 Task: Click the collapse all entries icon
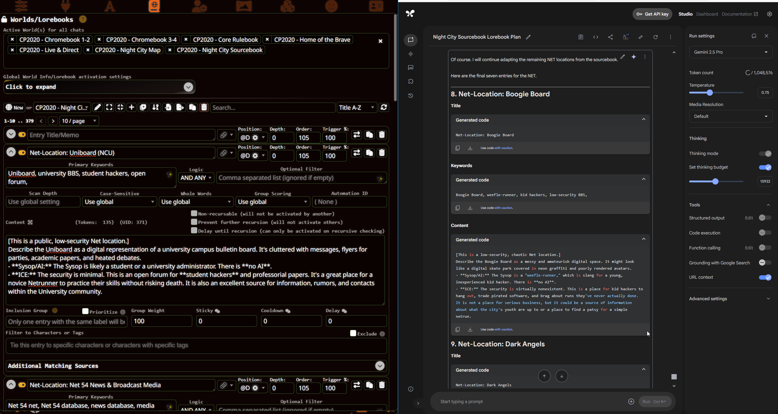(x=120, y=108)
